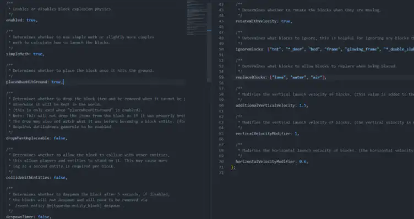Click the 'false' value of collideWithEntities
This screenshot has height=219, width=414.
click(x=59, y=178)
